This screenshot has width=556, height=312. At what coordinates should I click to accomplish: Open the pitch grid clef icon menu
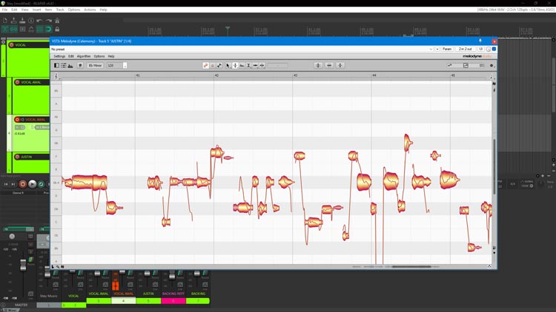pos(56,76)
